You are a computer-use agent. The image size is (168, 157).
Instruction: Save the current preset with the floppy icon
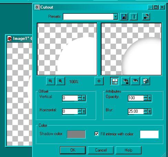pyautogui.click(x=124, y=17)
